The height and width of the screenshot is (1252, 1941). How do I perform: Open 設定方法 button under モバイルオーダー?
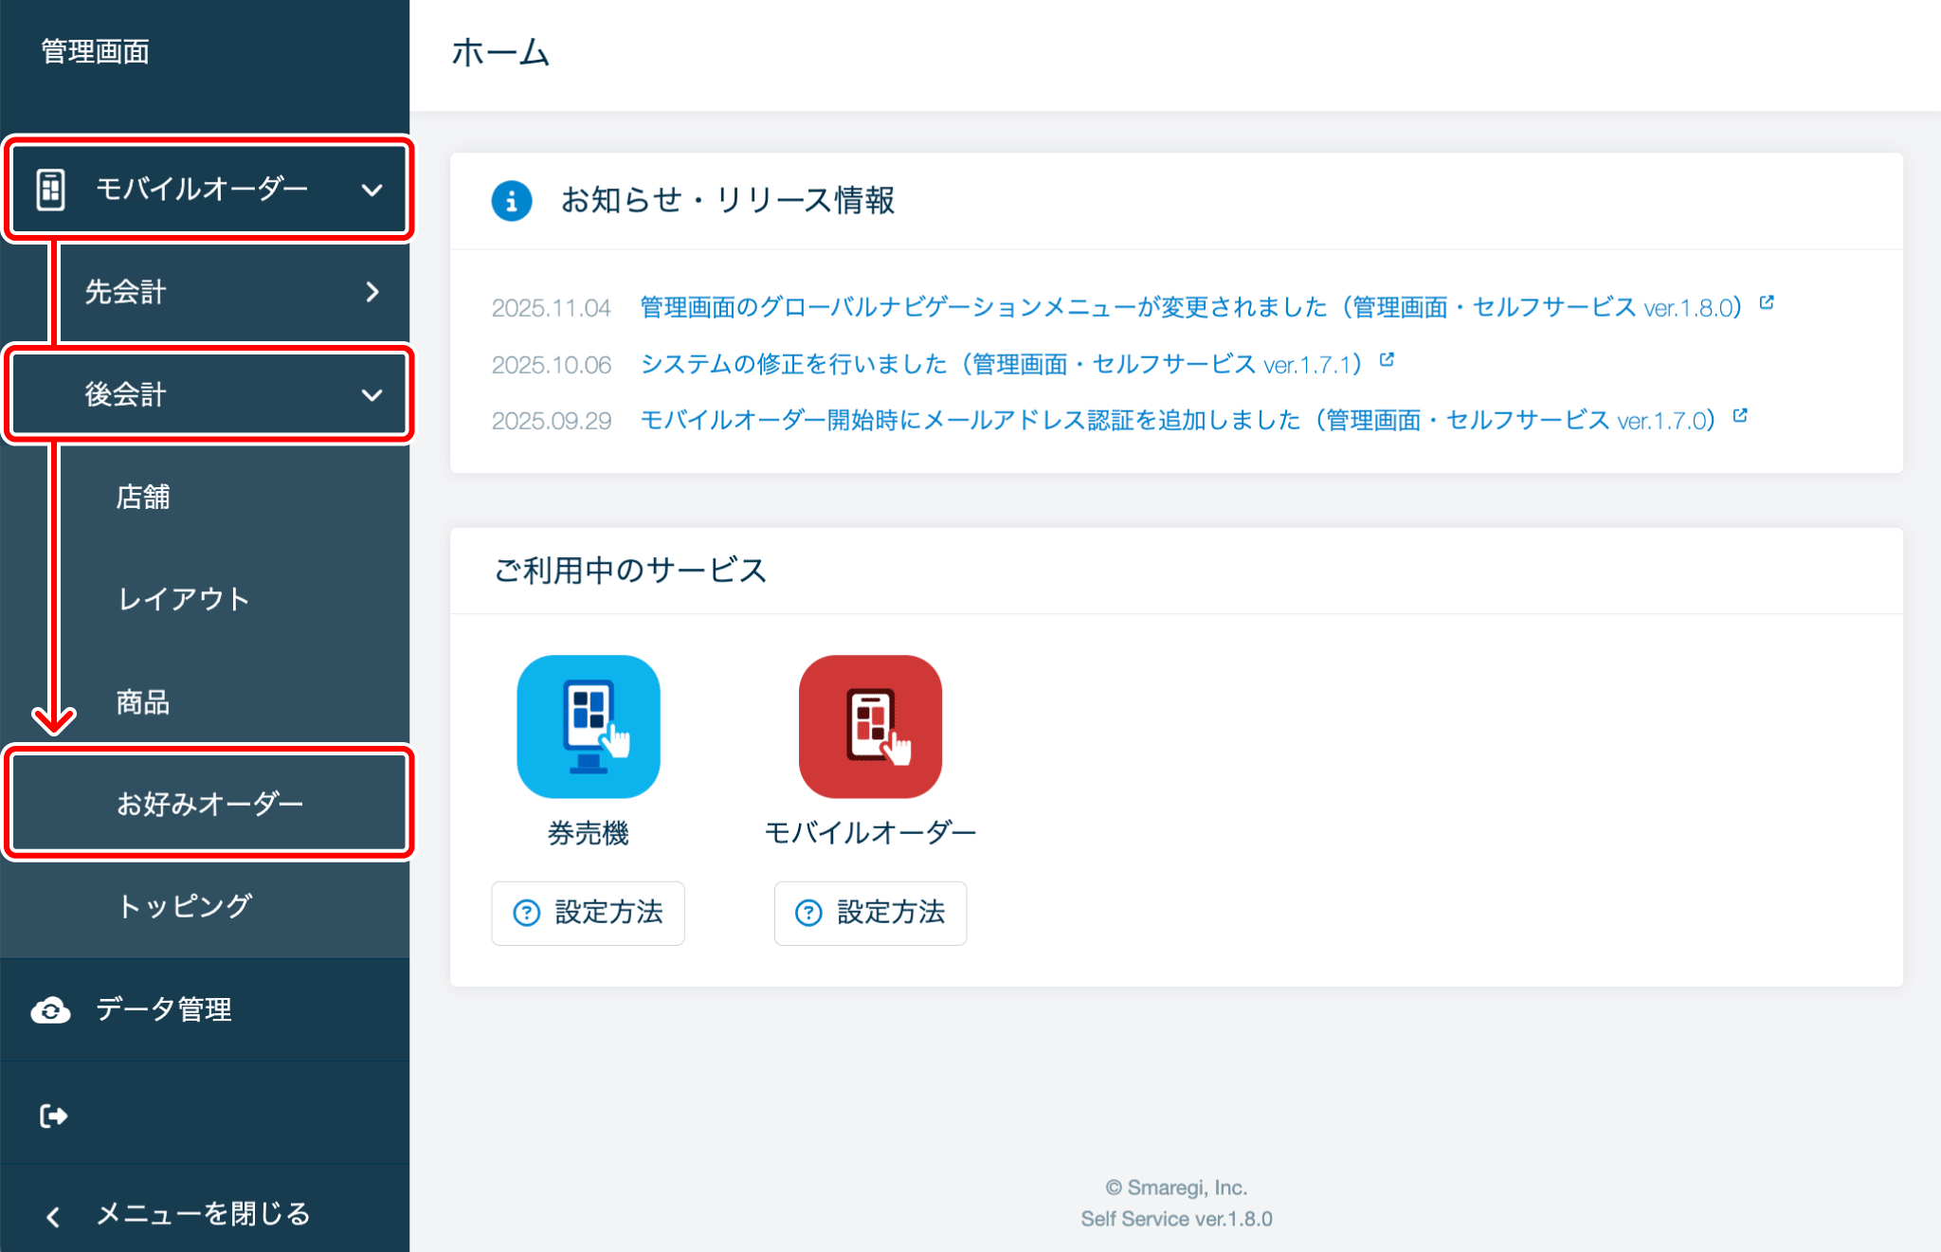coord(870,913)
